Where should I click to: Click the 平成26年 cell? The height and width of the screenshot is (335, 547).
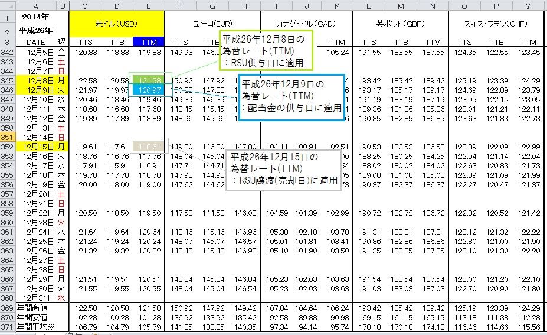click(35, 30)
